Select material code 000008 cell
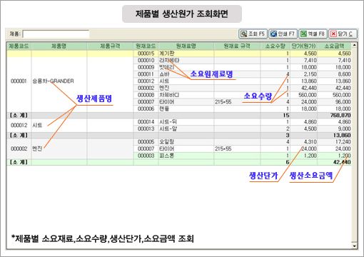 [x=146, y=95]
